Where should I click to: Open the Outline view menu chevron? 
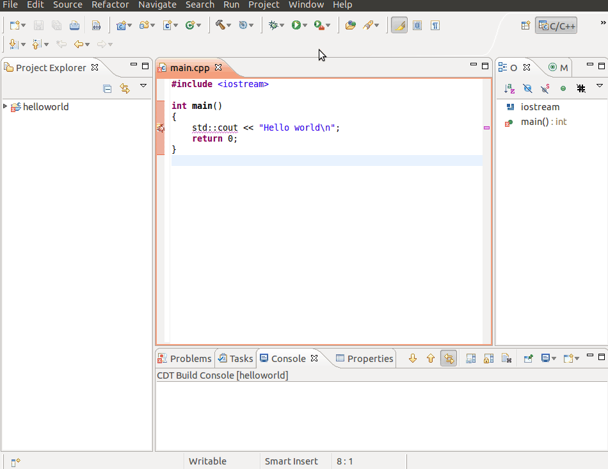600,85
